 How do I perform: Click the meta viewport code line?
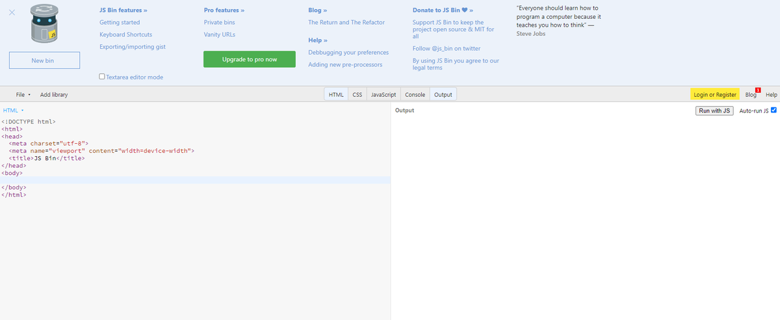tap(101, 151)
